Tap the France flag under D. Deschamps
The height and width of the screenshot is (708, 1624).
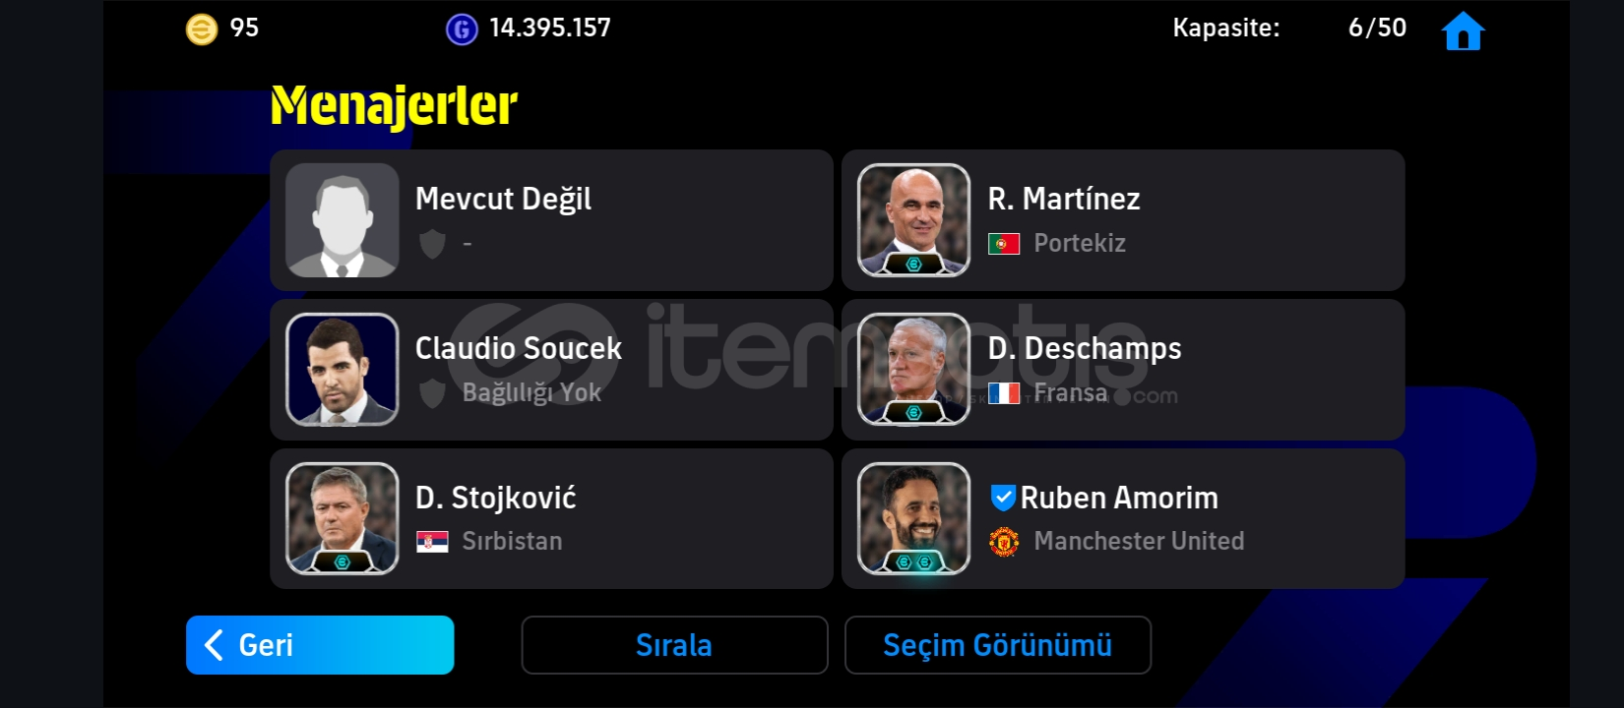(1004, 393)
